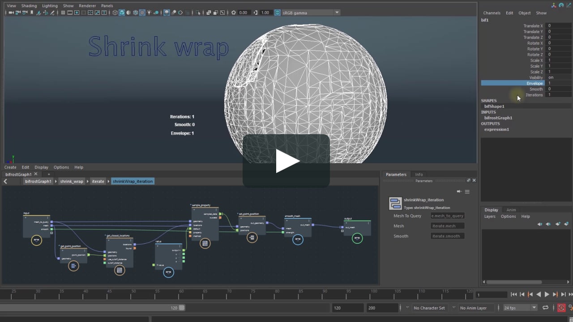573x322 pixels.
Task: Switch to the Parameters tab
Action: [x=396, y=174]
